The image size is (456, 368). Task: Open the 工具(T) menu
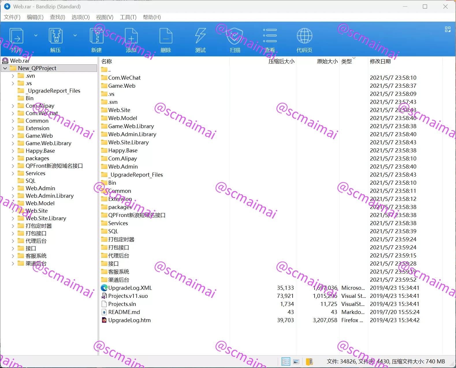tap(128, 17)
